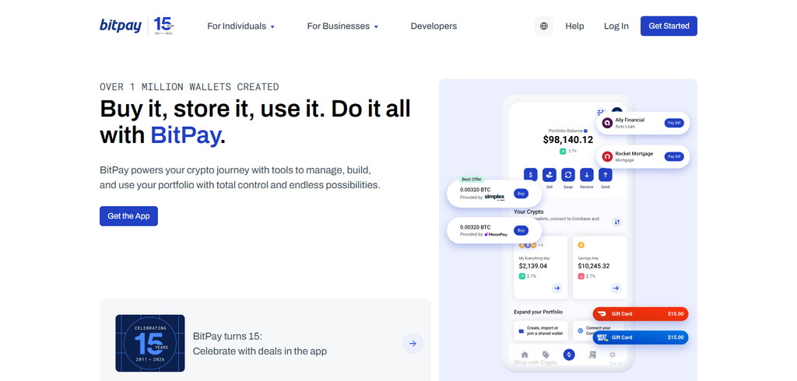Click the 15 years anniversary badge in header
This screenshot has width=797, height=381.
(x=164, y=26)
